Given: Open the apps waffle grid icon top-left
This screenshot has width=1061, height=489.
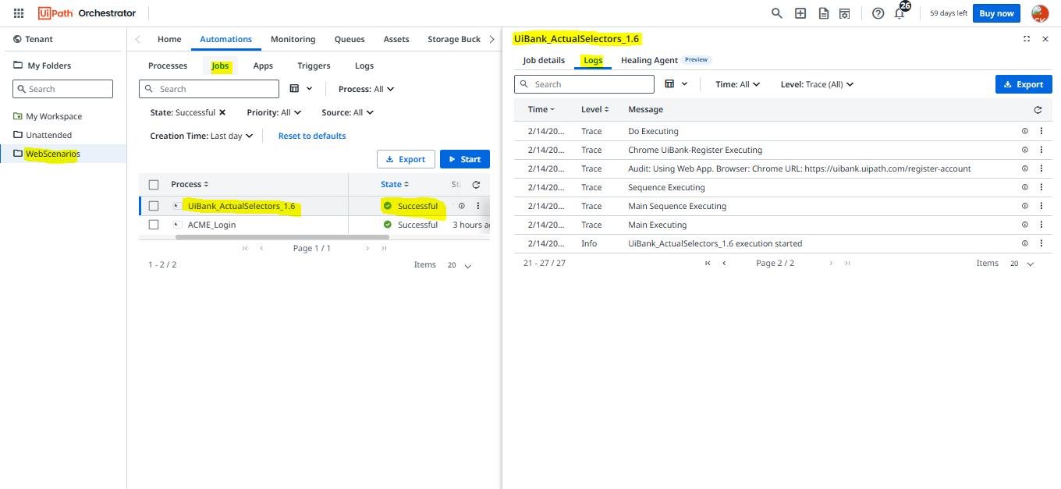Looking at the screenshot, I should pyautogui.click(x=17, y=12).
